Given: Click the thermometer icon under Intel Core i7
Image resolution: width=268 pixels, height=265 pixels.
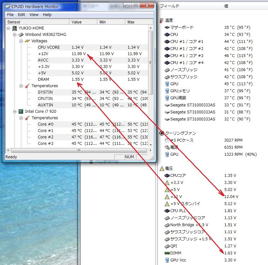Looking at the screenshot, I should coord(27,118).
